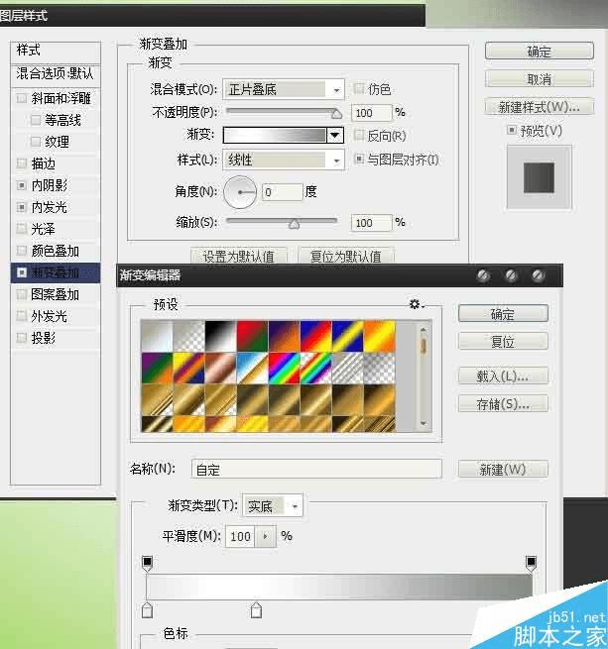Click the gradient bar in the editor
Screen dimensions: 608x649
339,587
